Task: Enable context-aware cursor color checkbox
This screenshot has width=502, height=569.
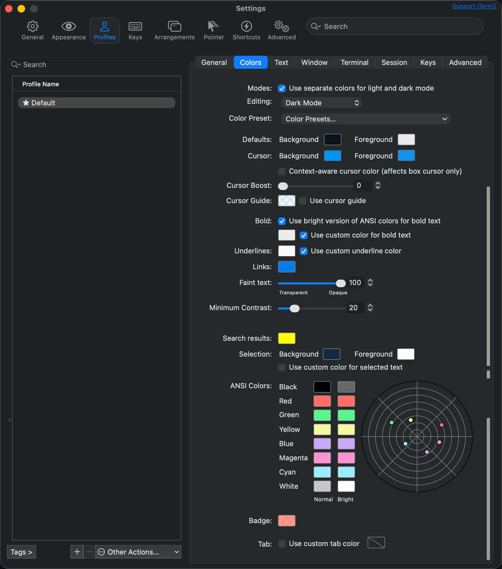Action: 282,171
